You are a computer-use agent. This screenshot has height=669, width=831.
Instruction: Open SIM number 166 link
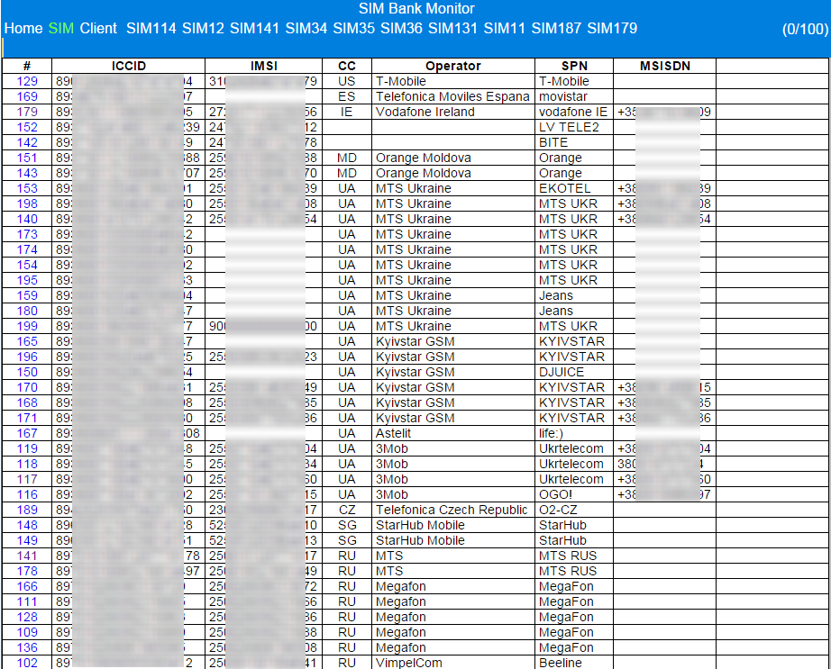pos(27,586)
